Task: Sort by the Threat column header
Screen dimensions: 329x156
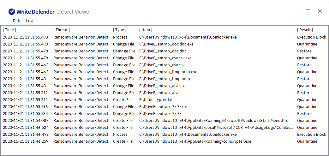Action: [x=62, y=30]
